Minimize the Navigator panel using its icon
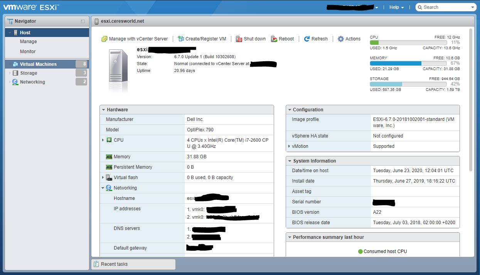Viewport: 480px width, 275px height. click(83, 22)
